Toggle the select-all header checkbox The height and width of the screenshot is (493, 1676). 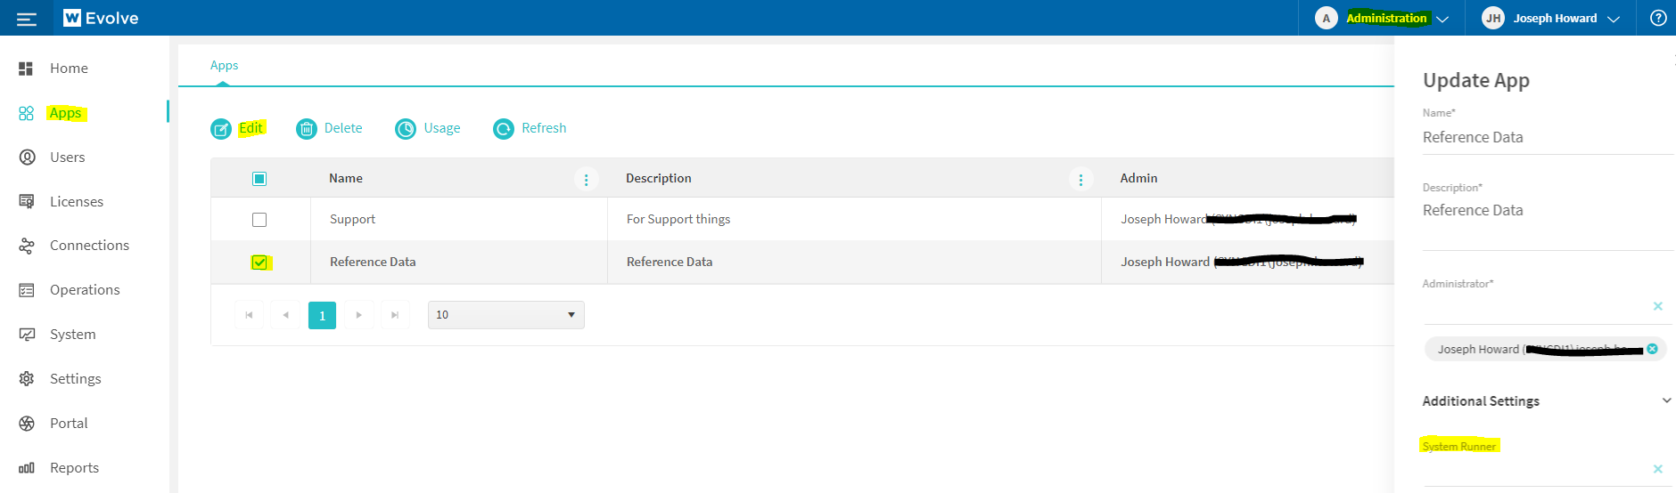point(259,179)
